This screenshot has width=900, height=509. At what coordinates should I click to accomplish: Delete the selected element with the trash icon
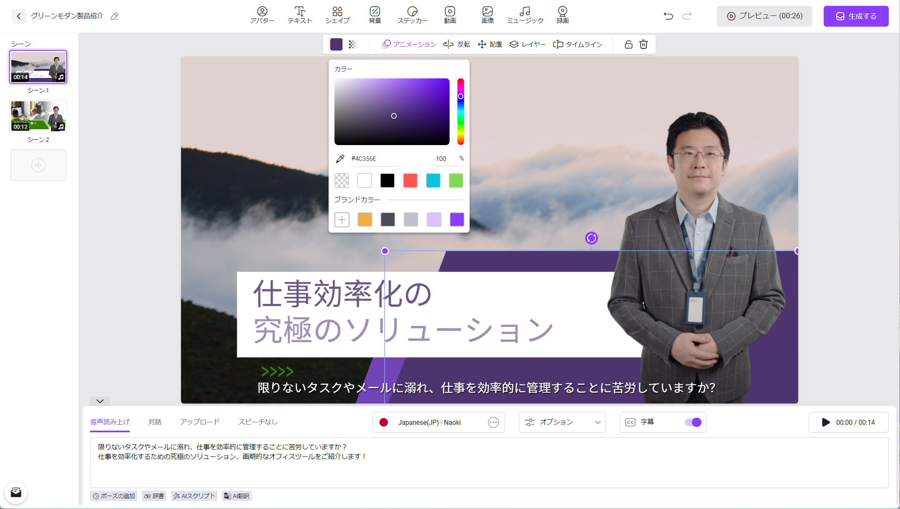coord(644,44)
